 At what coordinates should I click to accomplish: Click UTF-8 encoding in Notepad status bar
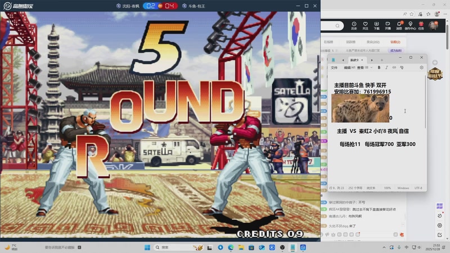(x=418, y=188)
